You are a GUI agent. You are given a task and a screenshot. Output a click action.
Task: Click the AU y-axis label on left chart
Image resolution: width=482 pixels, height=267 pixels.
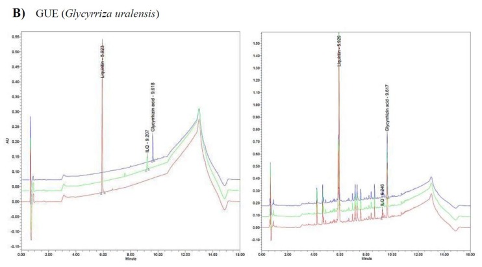point(7,141)
